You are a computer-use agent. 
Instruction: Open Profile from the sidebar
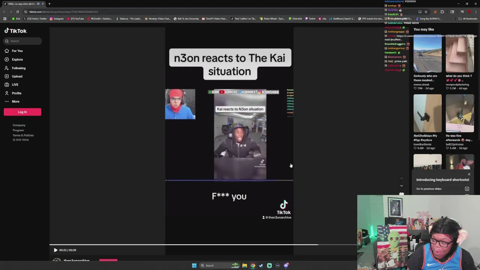[x=13, y=93]
